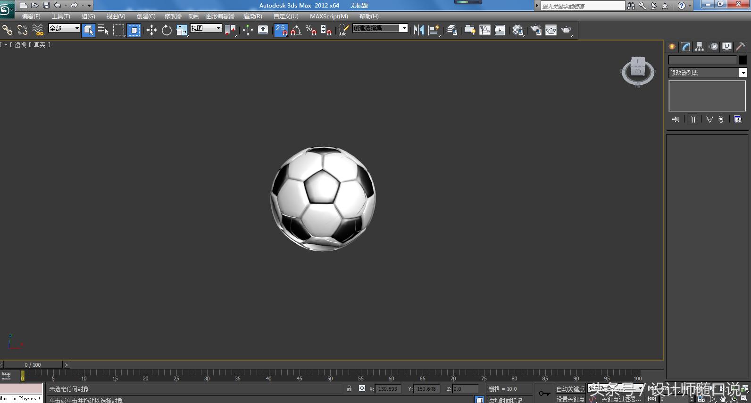The width and height of the screenshot is (751, 403).
Task: Click the keyword search input field
Action: pos(582,6)
